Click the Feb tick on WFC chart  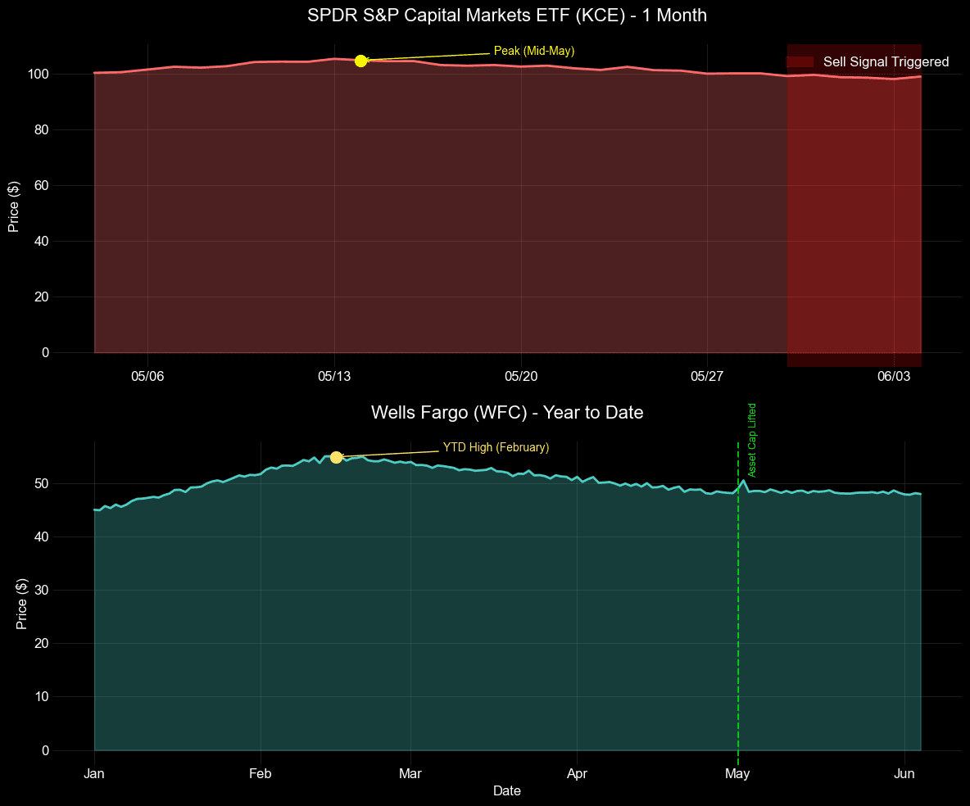[261, 774]
